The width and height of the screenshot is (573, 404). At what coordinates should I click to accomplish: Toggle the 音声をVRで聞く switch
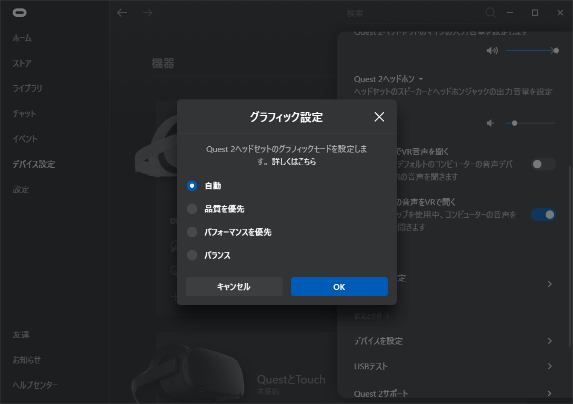[544, 215]
